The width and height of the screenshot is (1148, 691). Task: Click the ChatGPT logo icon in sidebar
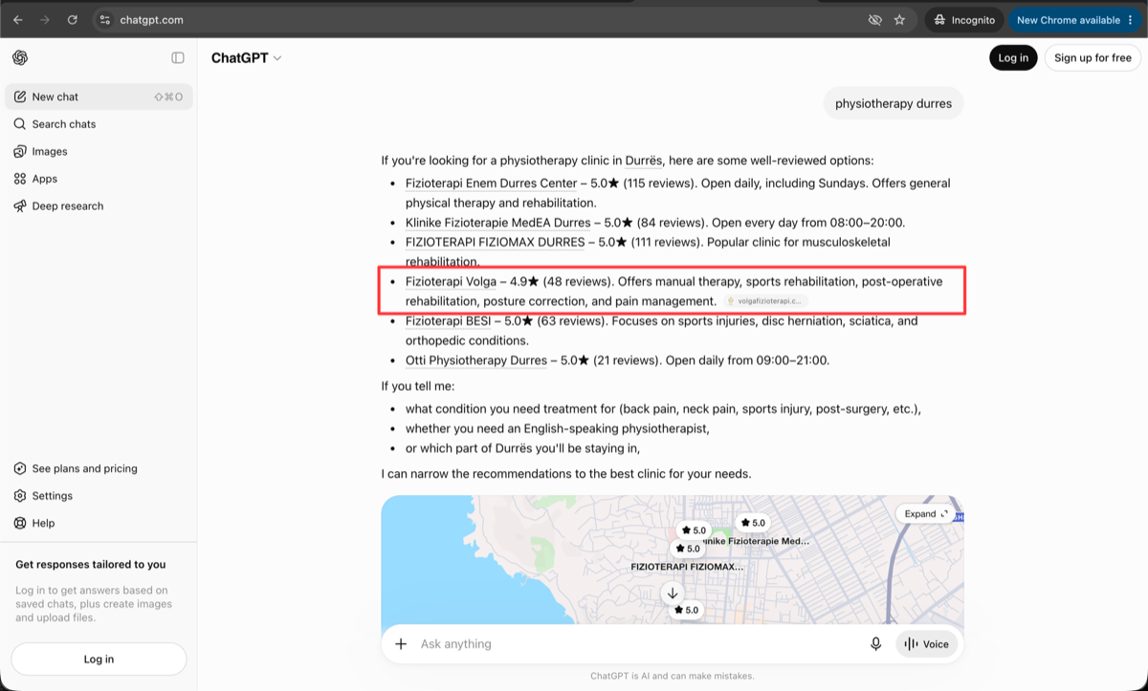point(20,57)
